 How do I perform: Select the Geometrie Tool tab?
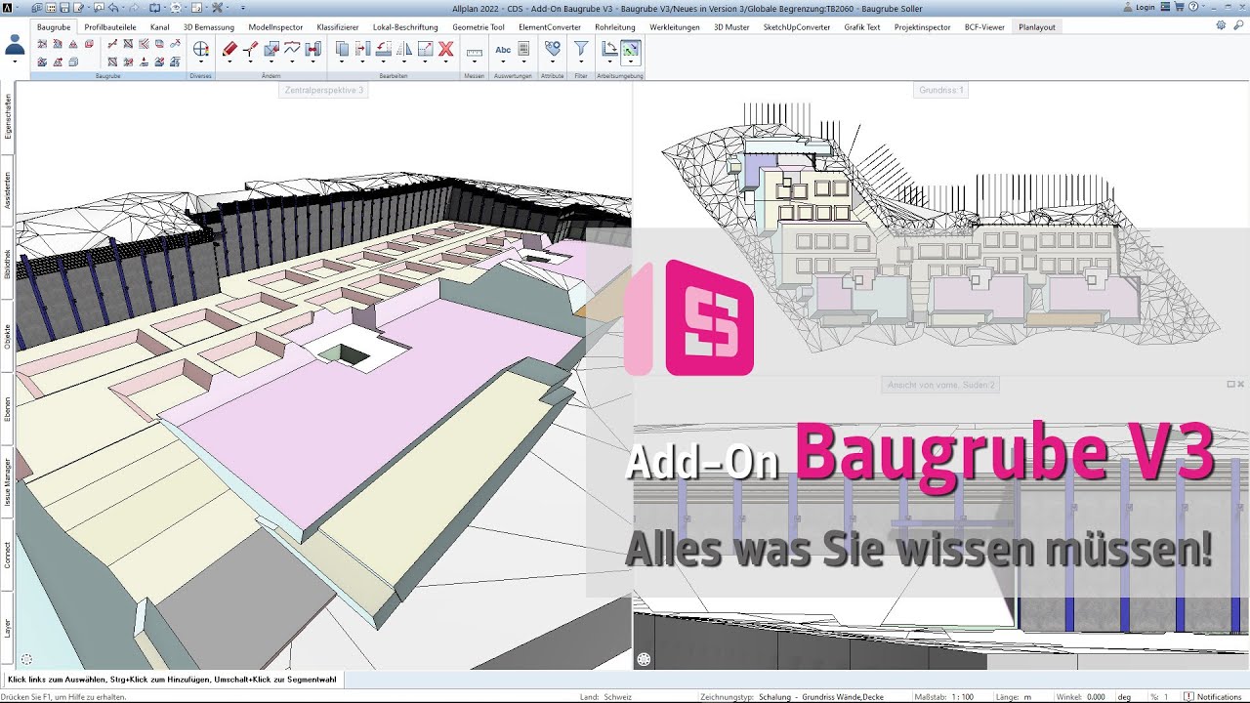(x=479, y=27)
